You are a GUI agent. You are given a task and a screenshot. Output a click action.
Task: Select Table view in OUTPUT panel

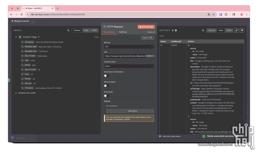pos(221,30)
